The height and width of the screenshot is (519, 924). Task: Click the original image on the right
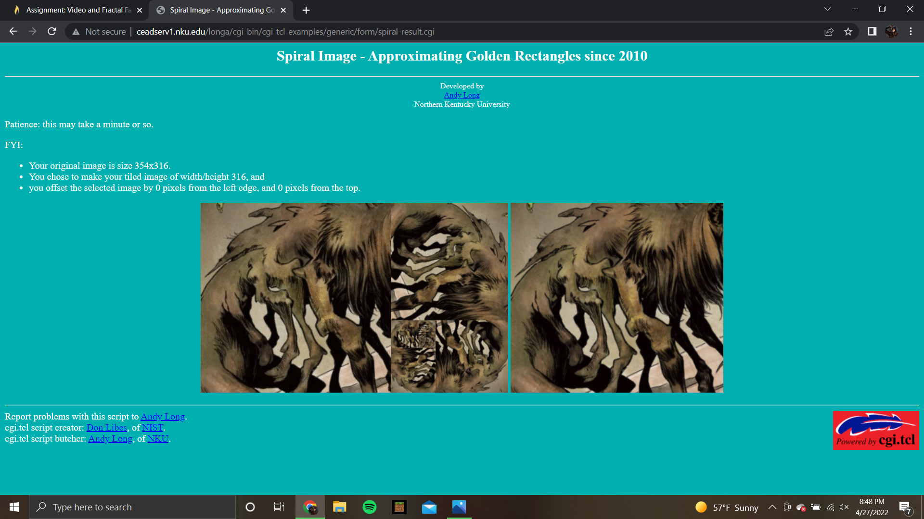pyautogui.click(x=617, y=297)
